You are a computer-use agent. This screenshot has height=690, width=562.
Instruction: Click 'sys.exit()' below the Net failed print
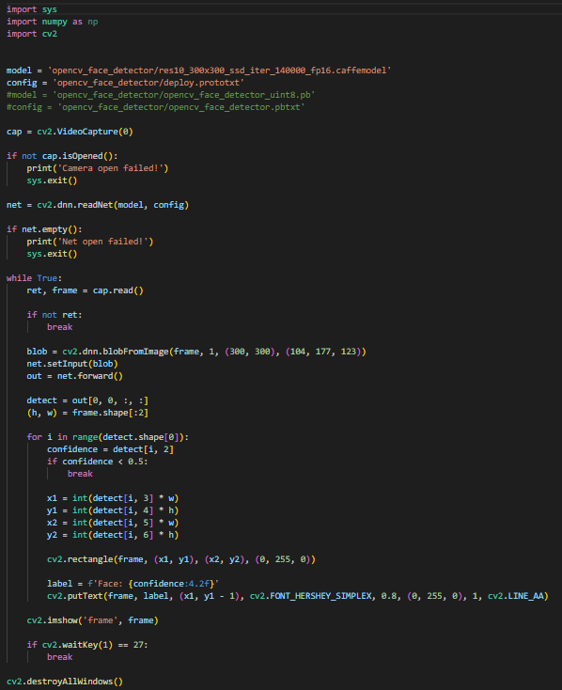52,254
